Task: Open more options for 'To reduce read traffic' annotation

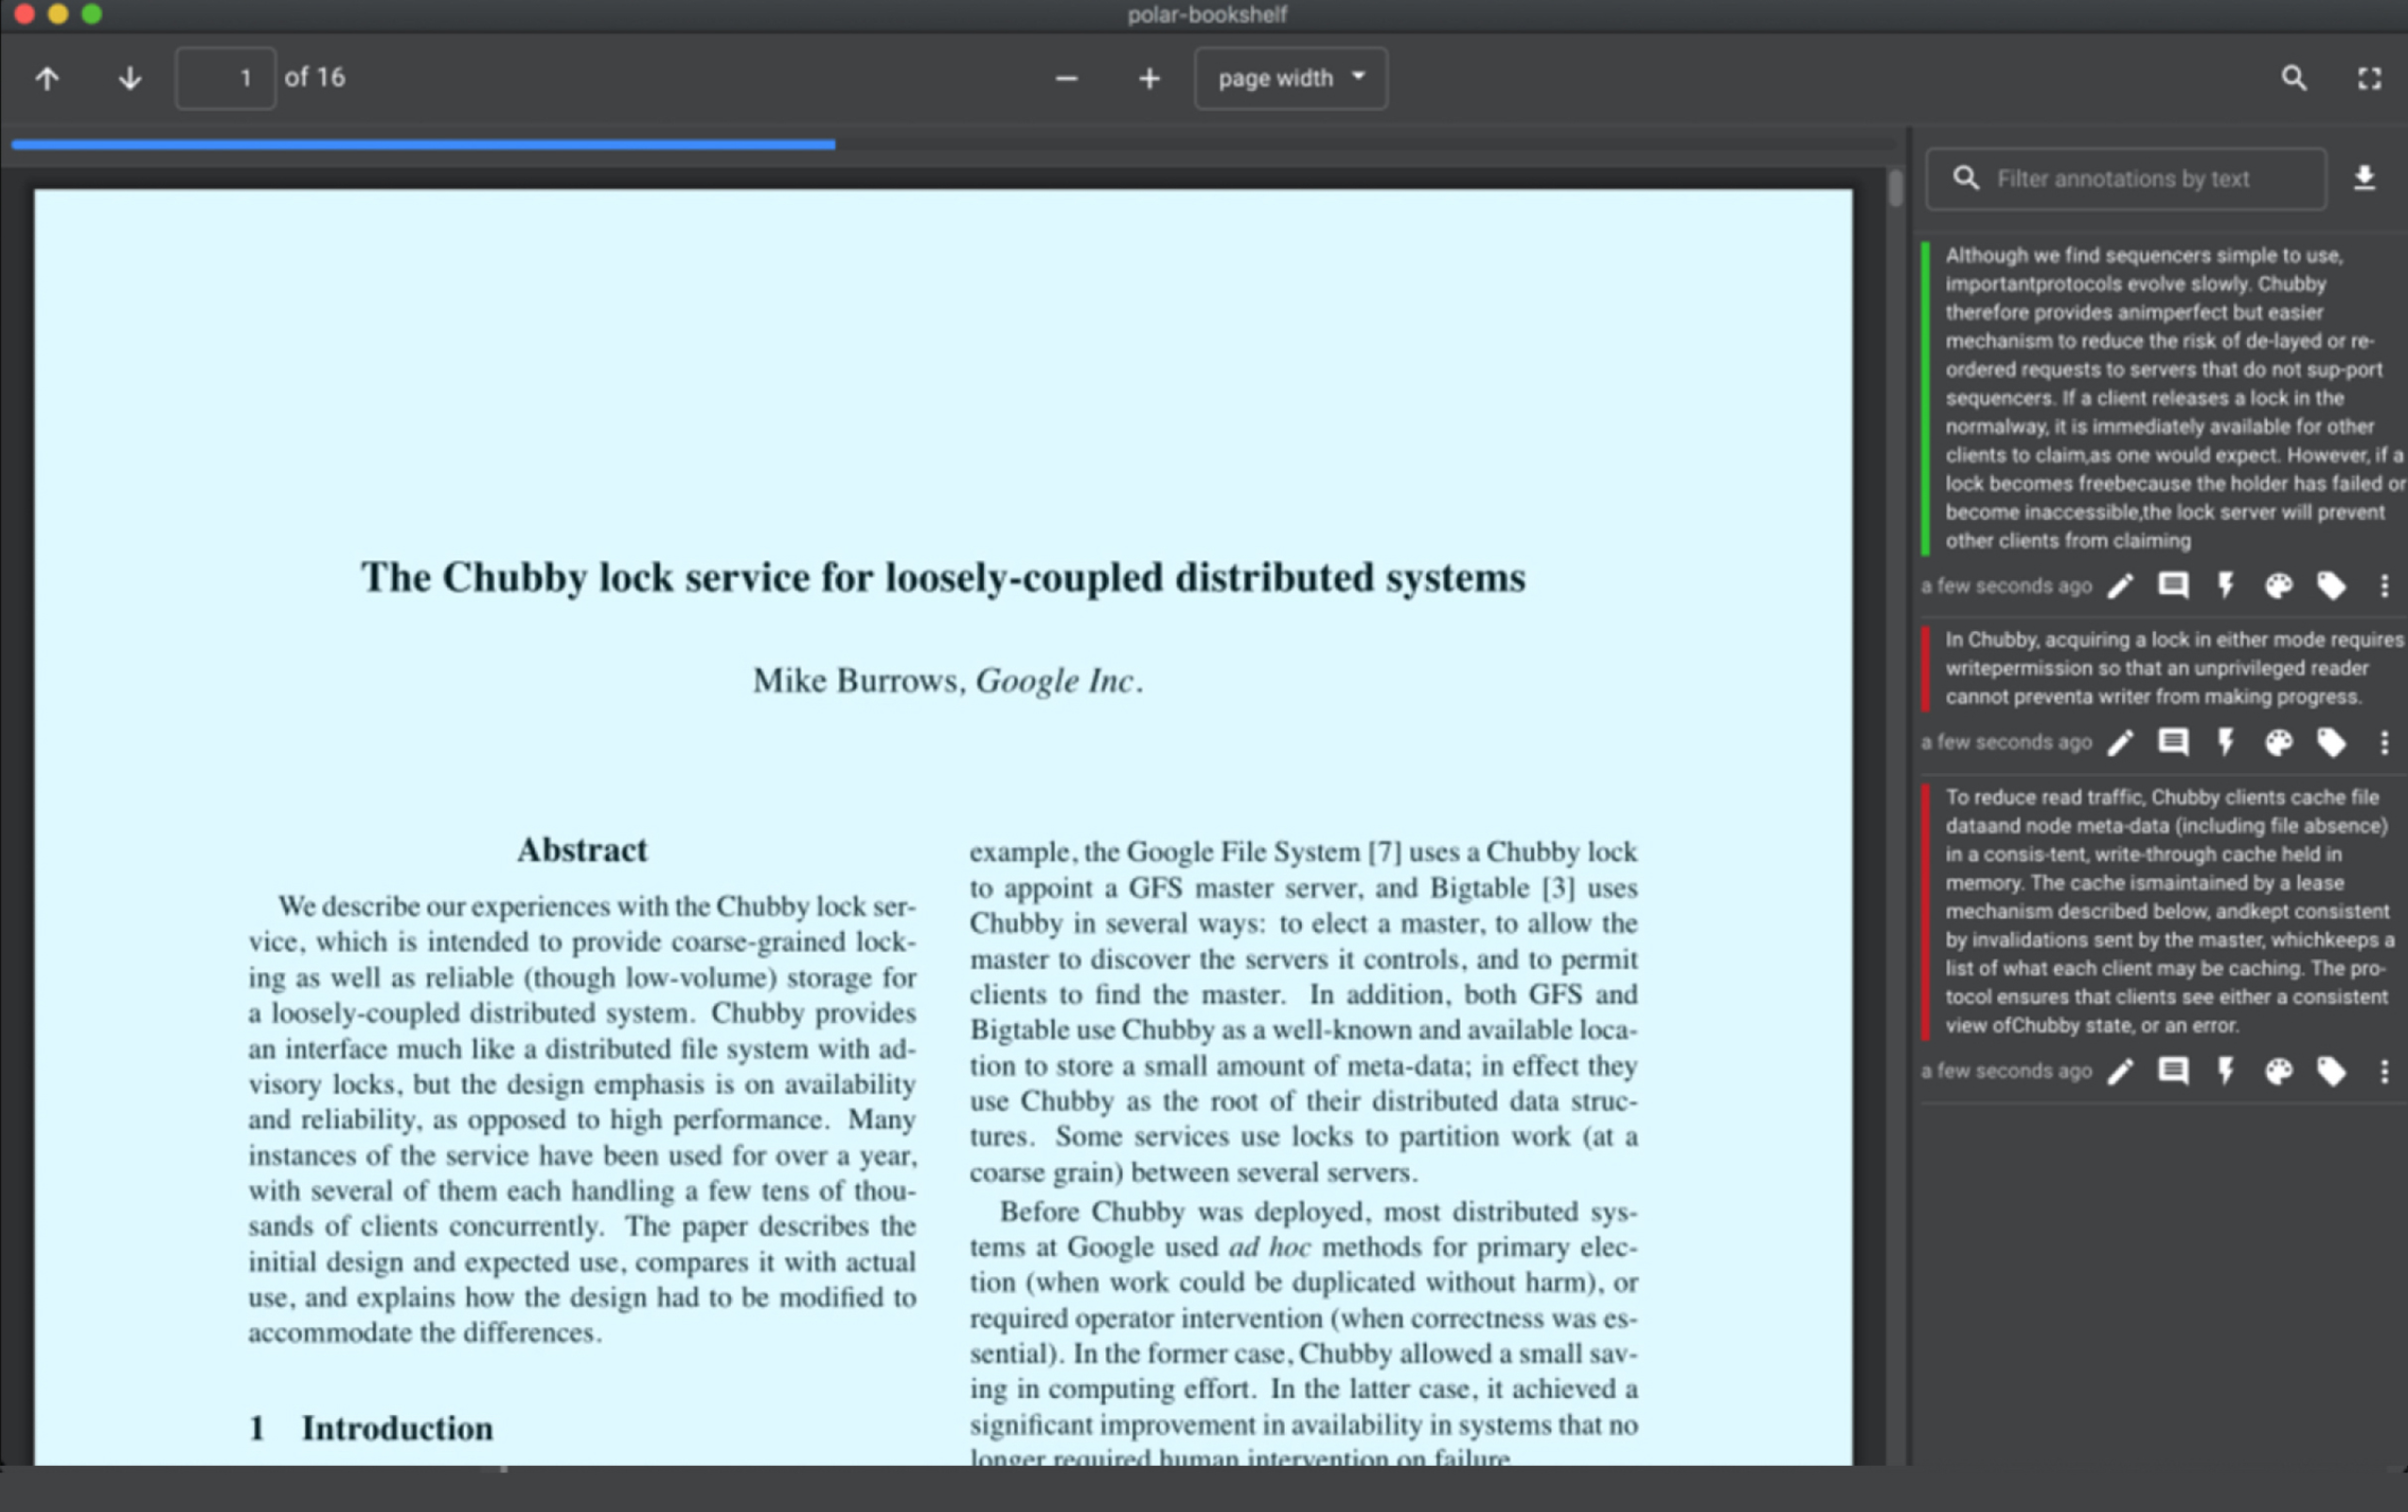Action: (x=2384, y=1071)
